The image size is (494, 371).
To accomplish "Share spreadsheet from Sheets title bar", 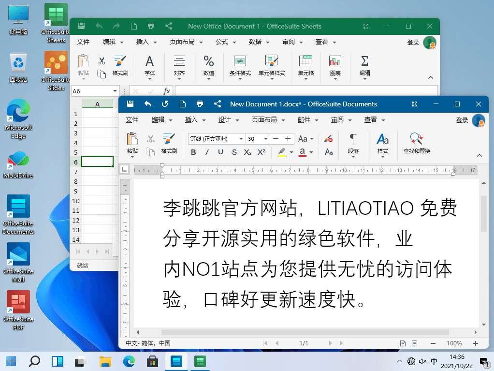I will pos(169,26).
